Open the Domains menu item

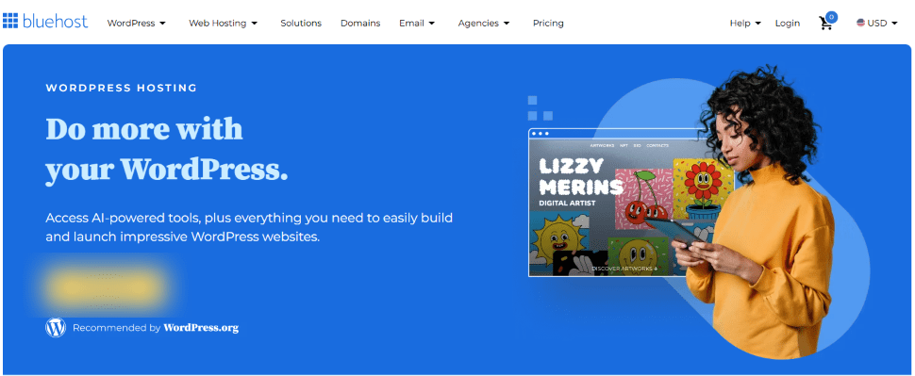(360, 24)
